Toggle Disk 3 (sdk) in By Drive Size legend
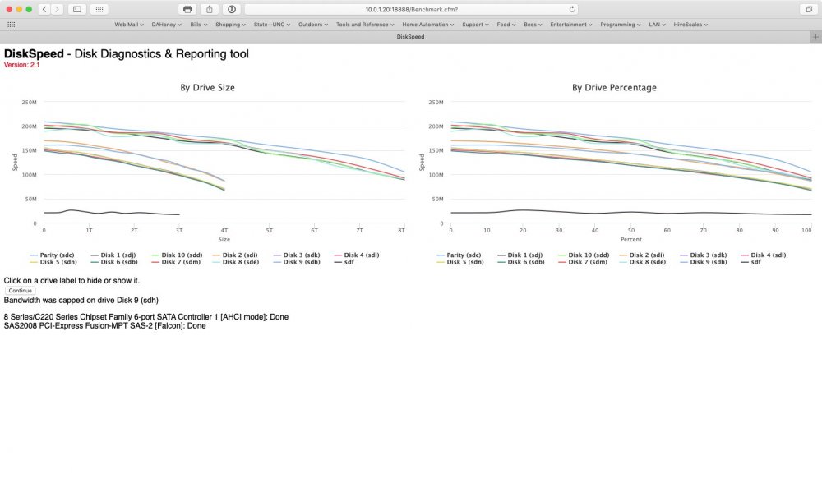Screen dimensions: 822x492 [297, 255]
